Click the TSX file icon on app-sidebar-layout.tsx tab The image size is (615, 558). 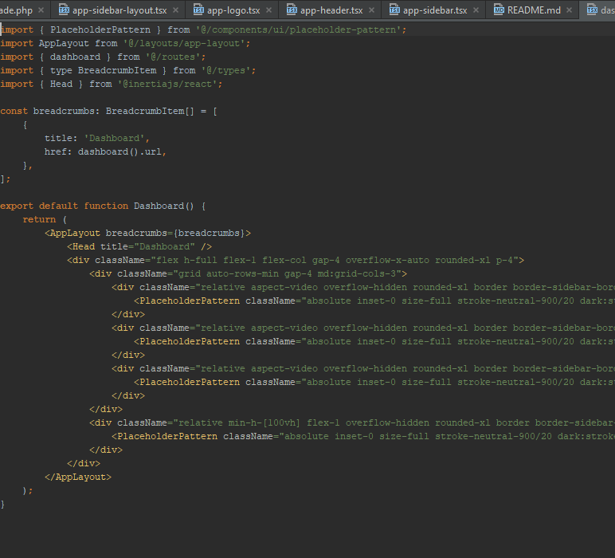63,10
